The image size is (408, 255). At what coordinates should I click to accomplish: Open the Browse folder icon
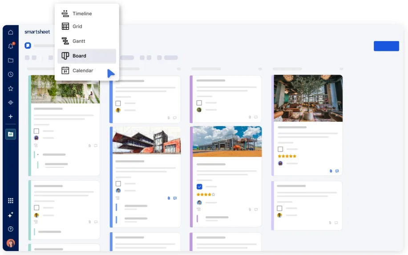click(x=10, y=60)
